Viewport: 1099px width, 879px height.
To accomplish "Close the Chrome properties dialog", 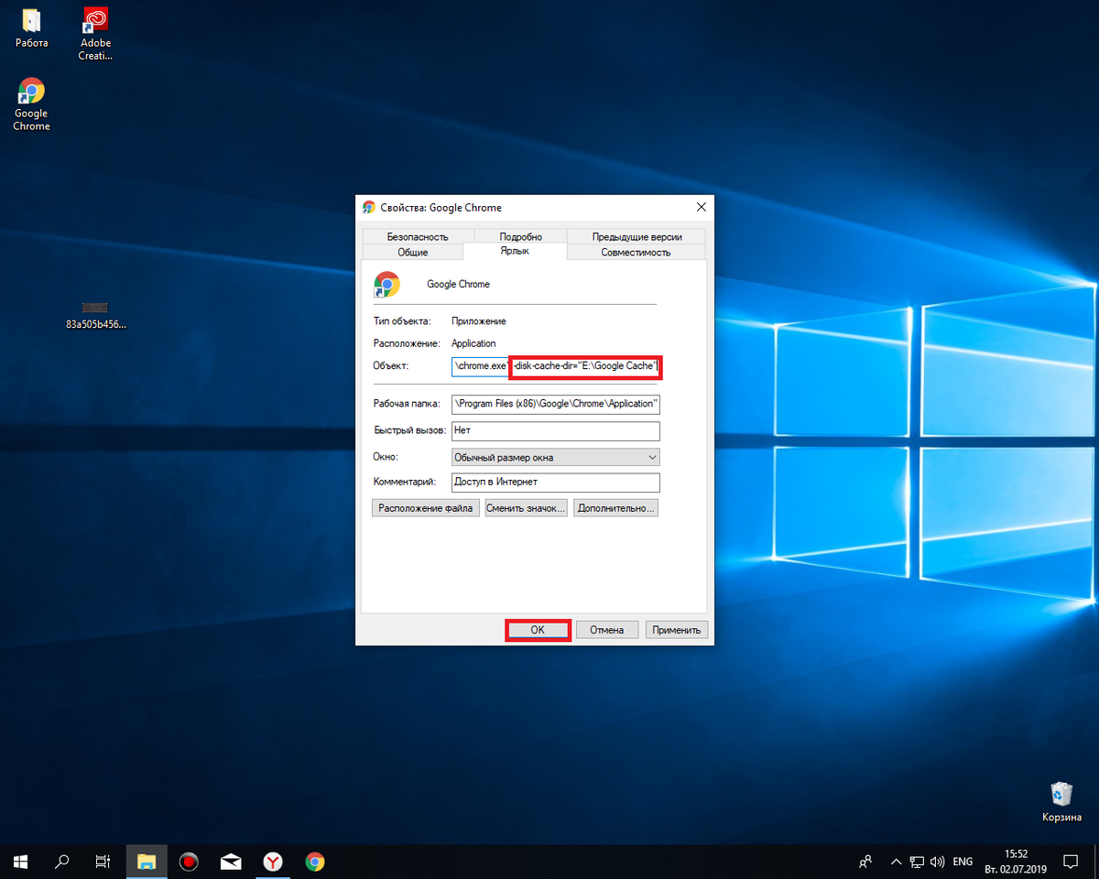I will tap(701, 207).
